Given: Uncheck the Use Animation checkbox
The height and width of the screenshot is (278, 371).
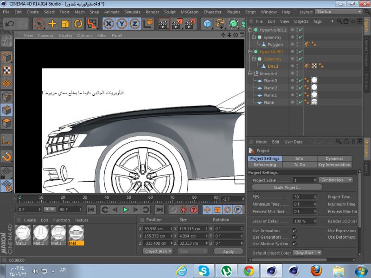Looking at the screenshot, I should [x=294, y=230].
